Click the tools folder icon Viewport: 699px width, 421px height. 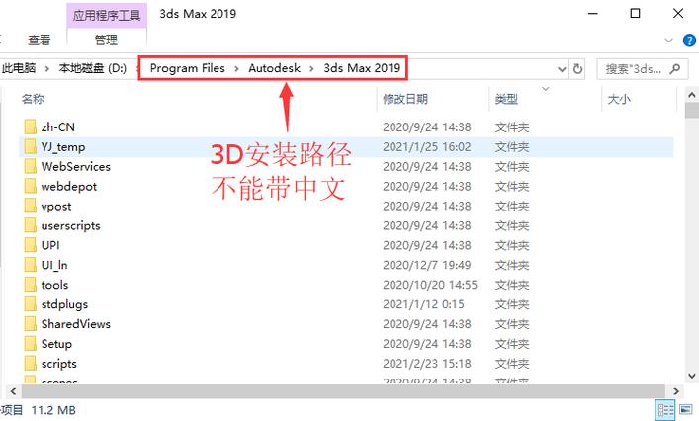coord(31,285)
